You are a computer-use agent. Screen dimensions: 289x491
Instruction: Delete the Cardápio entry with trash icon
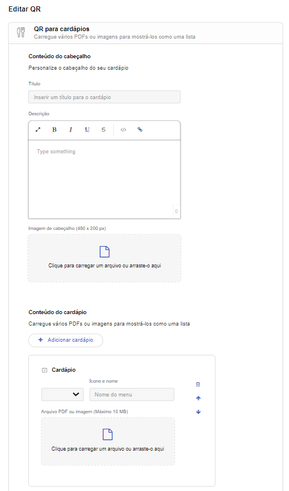click(198, 384)
